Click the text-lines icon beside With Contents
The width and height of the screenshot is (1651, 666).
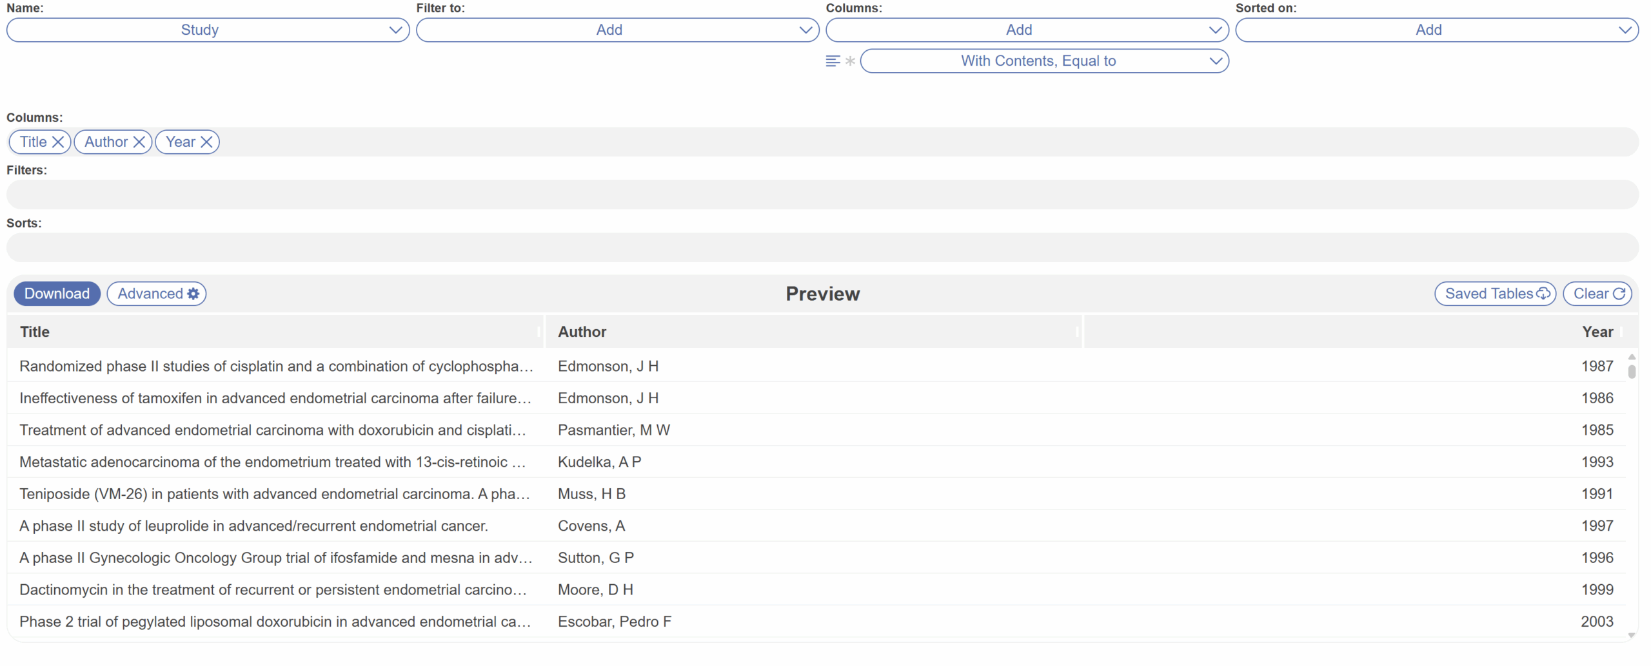(833, 61)
